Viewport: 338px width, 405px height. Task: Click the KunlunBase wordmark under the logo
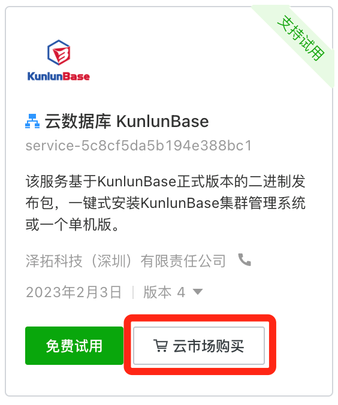pos(58,76)
